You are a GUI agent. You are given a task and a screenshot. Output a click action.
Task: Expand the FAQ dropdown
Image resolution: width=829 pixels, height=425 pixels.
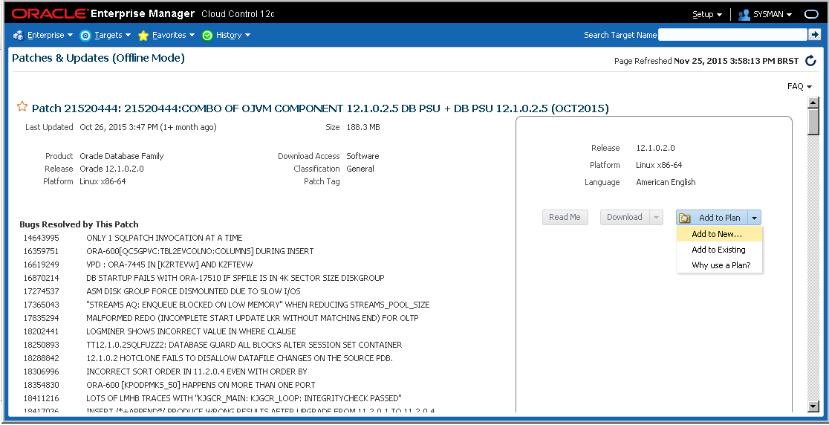point(799,86)
